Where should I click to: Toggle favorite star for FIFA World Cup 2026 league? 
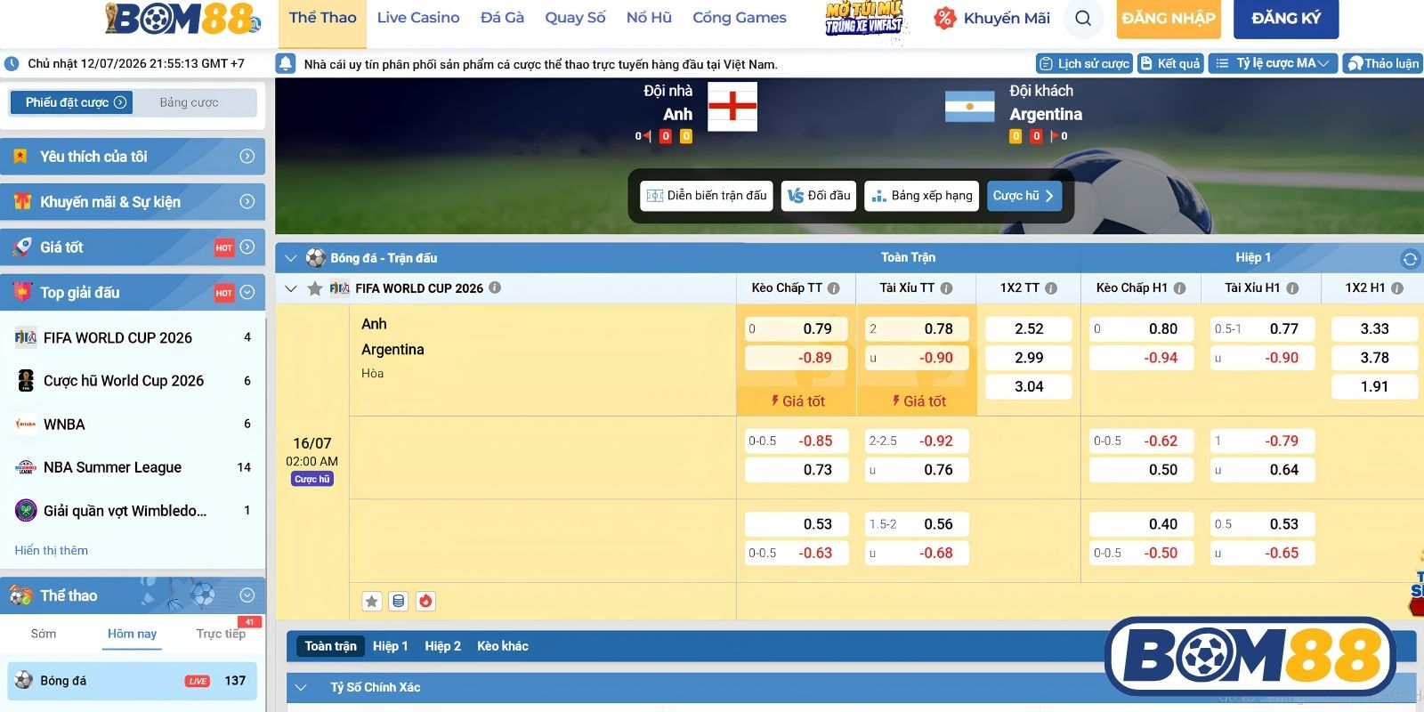[x=315, y=288]
